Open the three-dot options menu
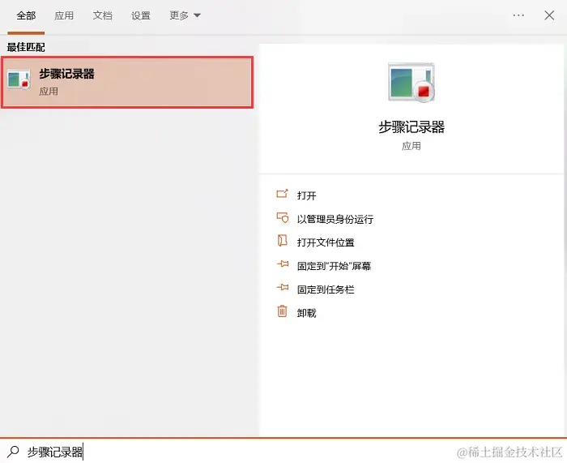This screenshot has height=463, width=567. [x=518, y=15]
